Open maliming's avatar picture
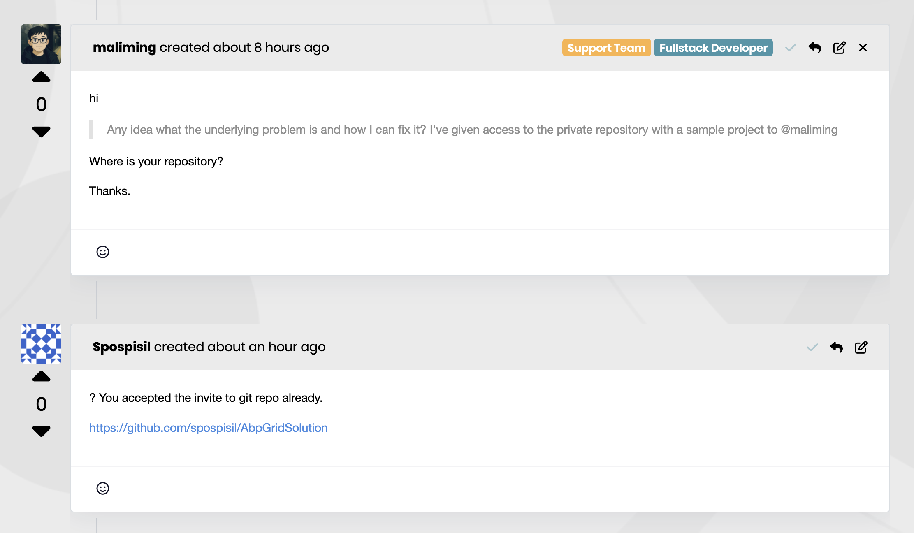The width and height of the screenshot is (914, 533). pyautogui.click(x=41, y=44)
